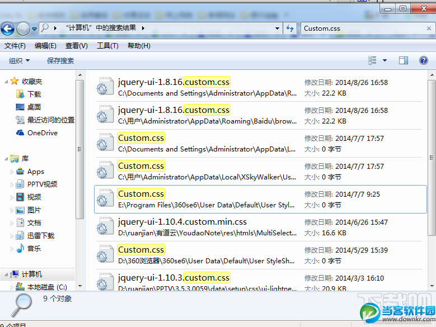The height and width of the screenshot is (327, 436).
Task: Select jquery-ui-1.8.16.custom.css in Documents and Settings
Action: [x=260, y=87]
